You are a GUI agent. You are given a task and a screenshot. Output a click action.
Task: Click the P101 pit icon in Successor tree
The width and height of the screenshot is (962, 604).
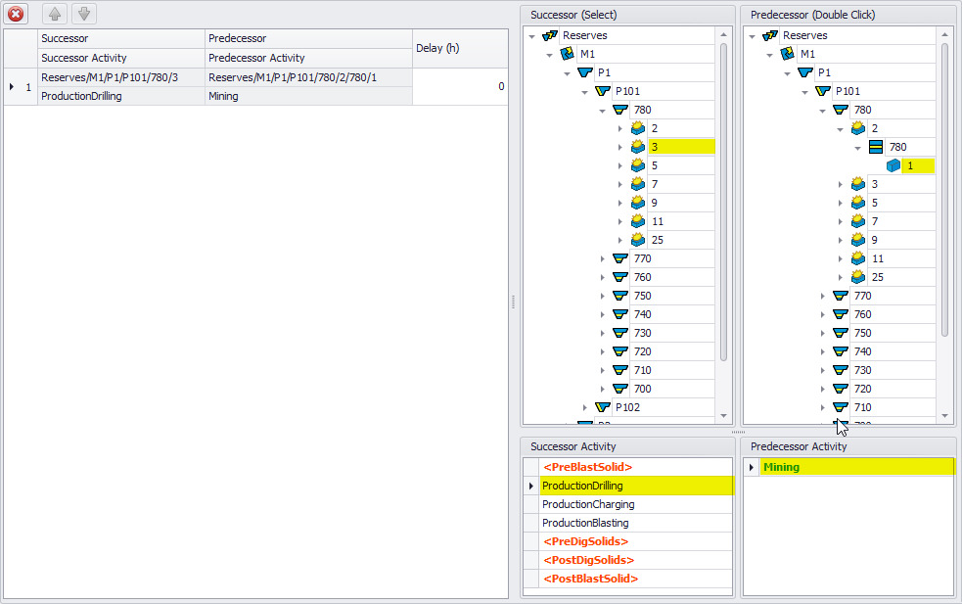pyautogui.click(x=603, y=91)
